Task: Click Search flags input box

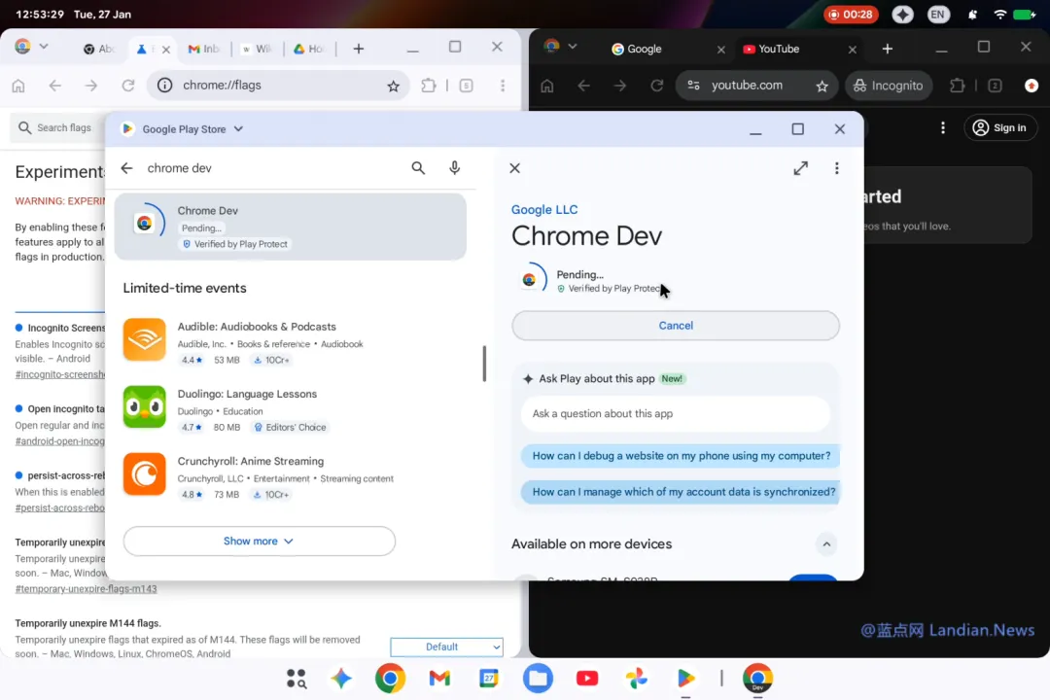Action: click(x=59, y=127)
